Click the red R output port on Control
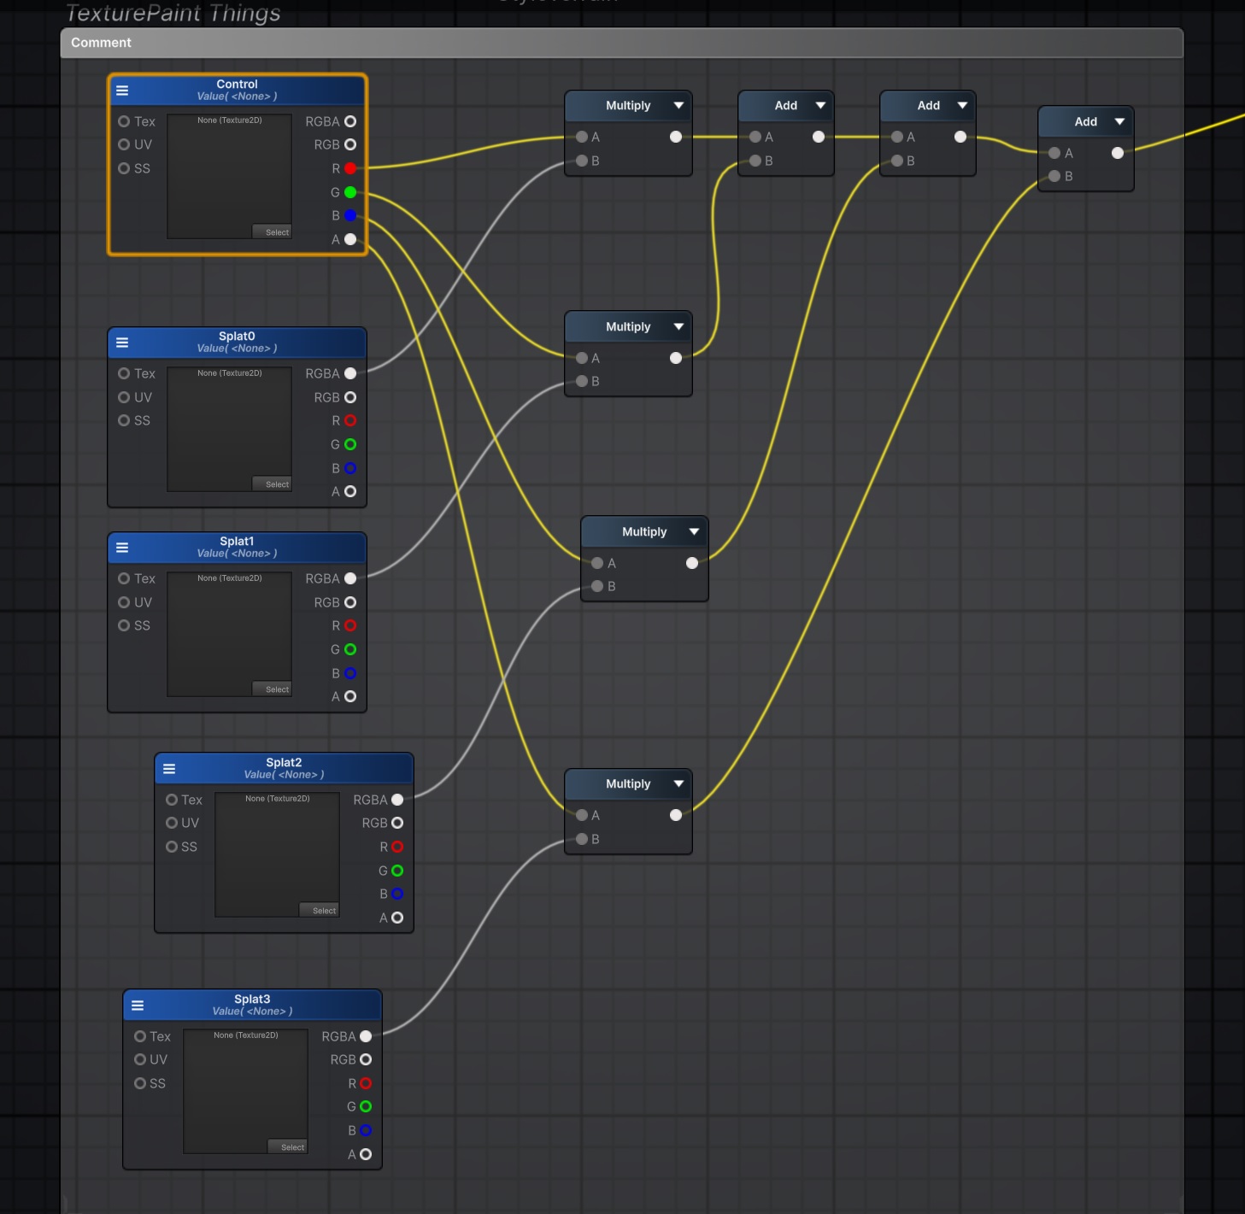 click(350, 168)
